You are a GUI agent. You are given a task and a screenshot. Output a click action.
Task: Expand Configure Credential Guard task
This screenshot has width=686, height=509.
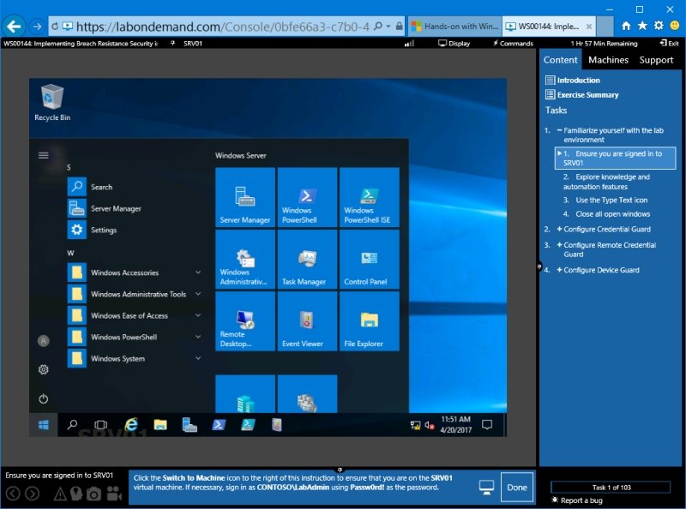click(559, 229)
